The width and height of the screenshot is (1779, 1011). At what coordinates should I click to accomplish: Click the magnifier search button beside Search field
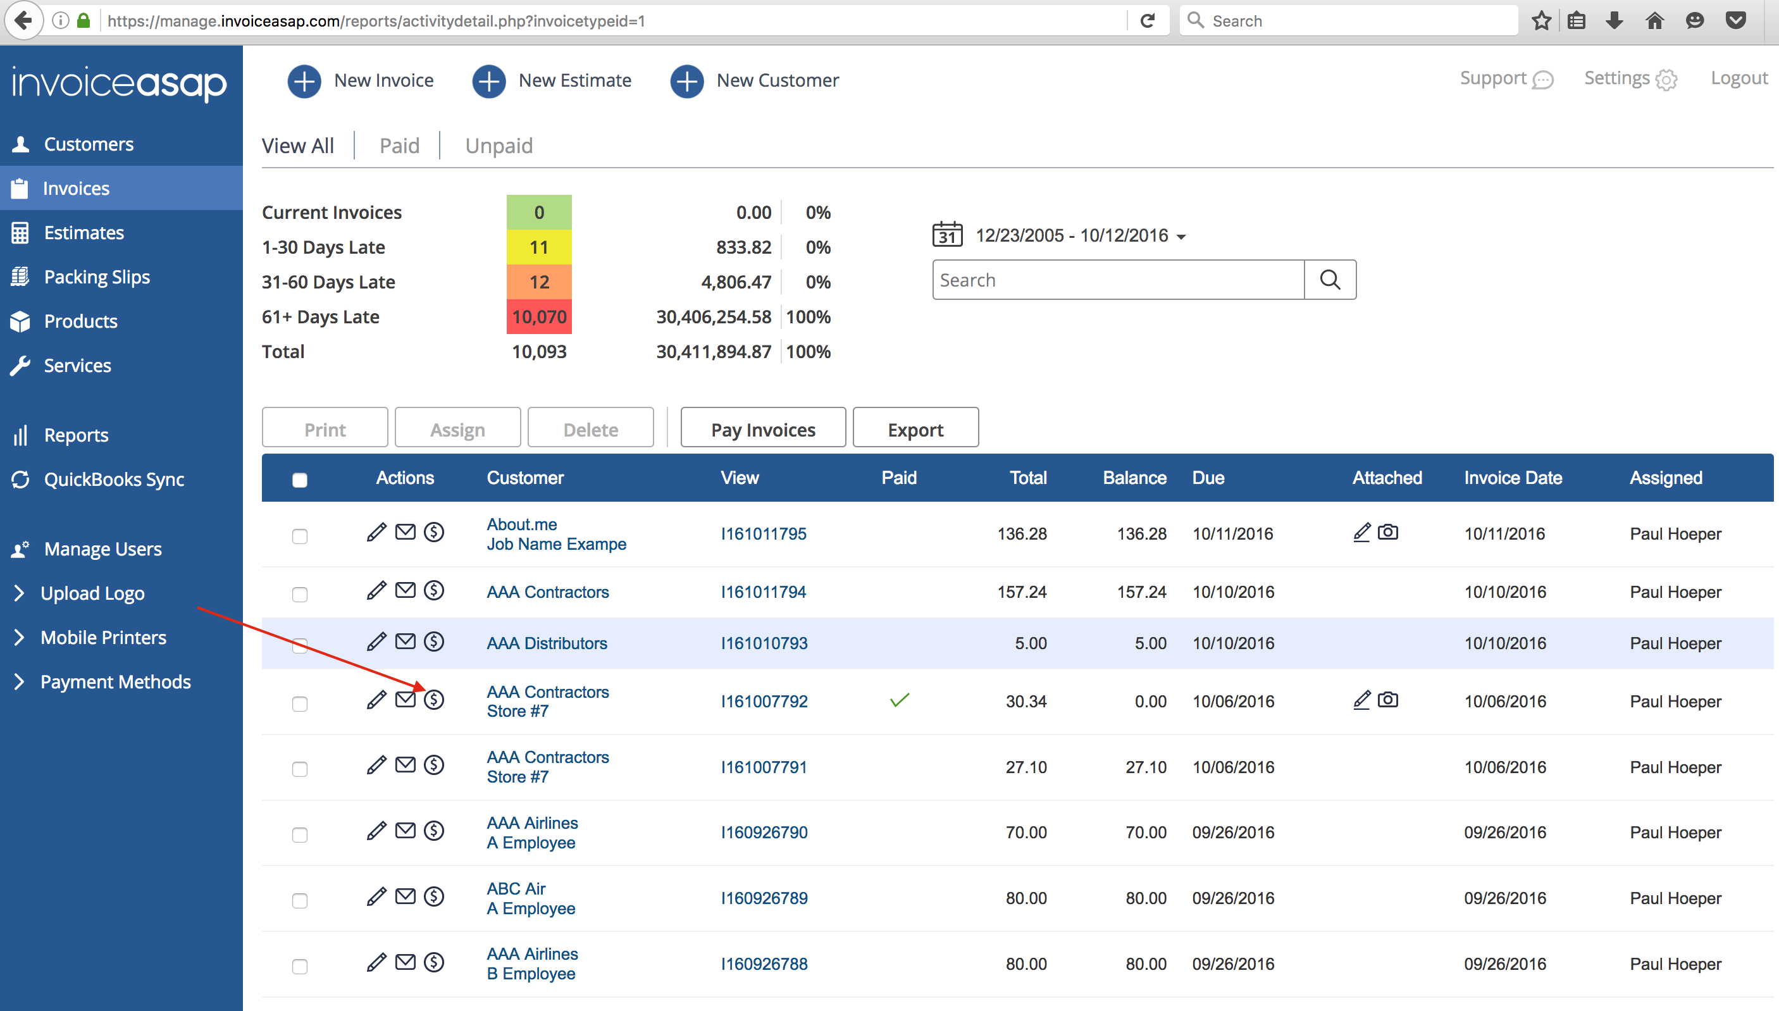(x=1329, y=280)
